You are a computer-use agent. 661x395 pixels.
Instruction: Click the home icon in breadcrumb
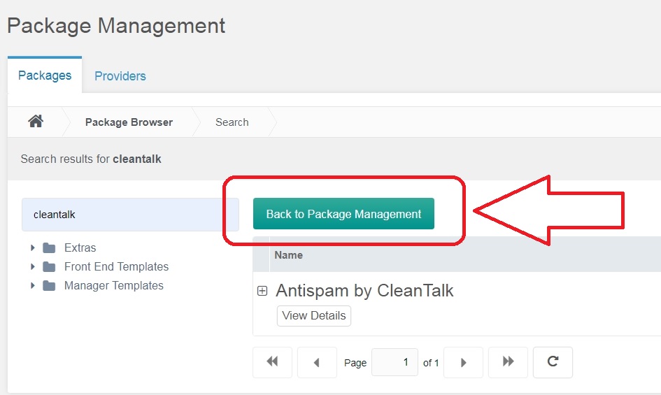click(x=36, y=122)
